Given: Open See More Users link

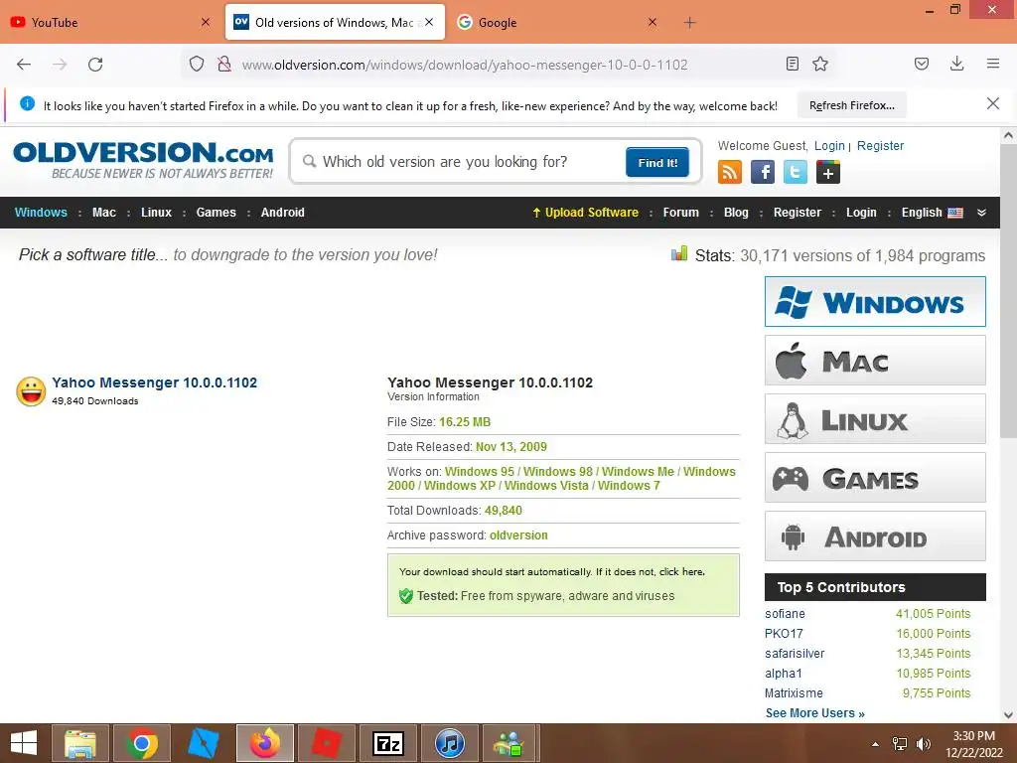Looking at the screenshot, I should click(x=814, y=713).
